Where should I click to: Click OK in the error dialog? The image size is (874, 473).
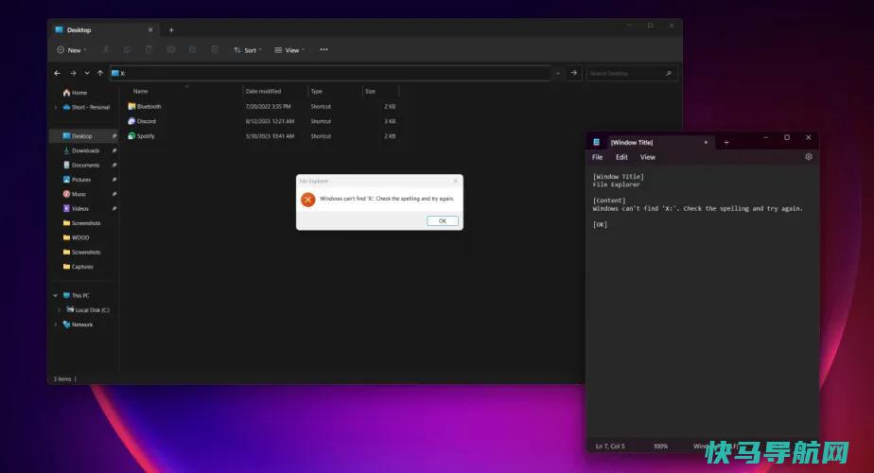coord(443,220)
